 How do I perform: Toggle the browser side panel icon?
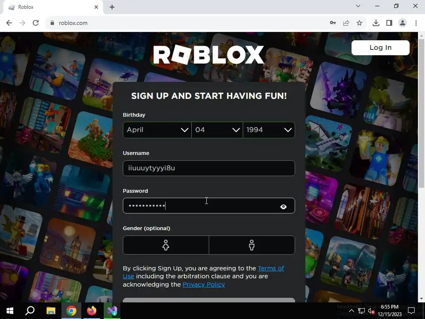(x=389, y=23)
